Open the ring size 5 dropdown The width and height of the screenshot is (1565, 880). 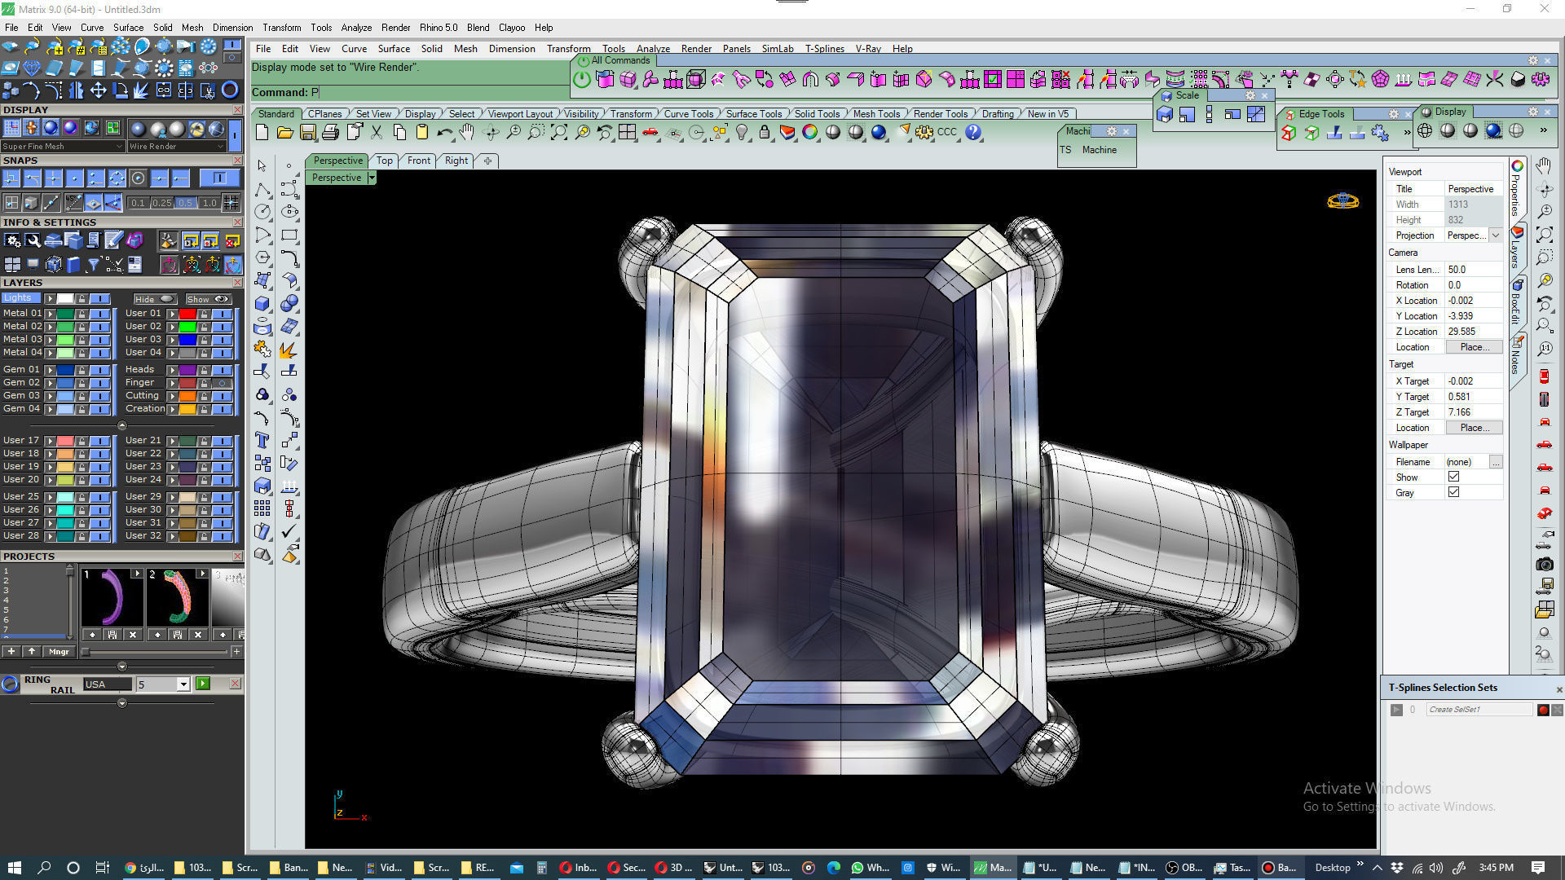pyautogui.click(x=183, y=684)
